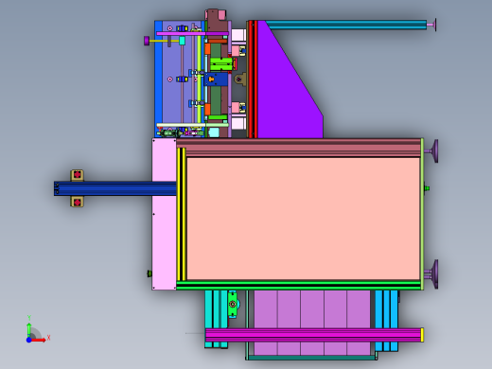Select the large salmon-colored flat panel
The height and width of the screenshot is (369, 492).
coord(303,219)
